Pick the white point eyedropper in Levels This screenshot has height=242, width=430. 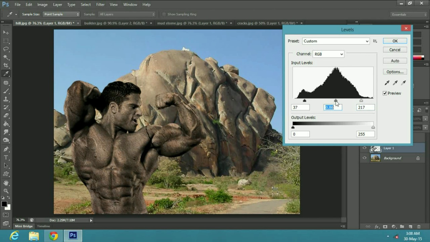(403, 83)
